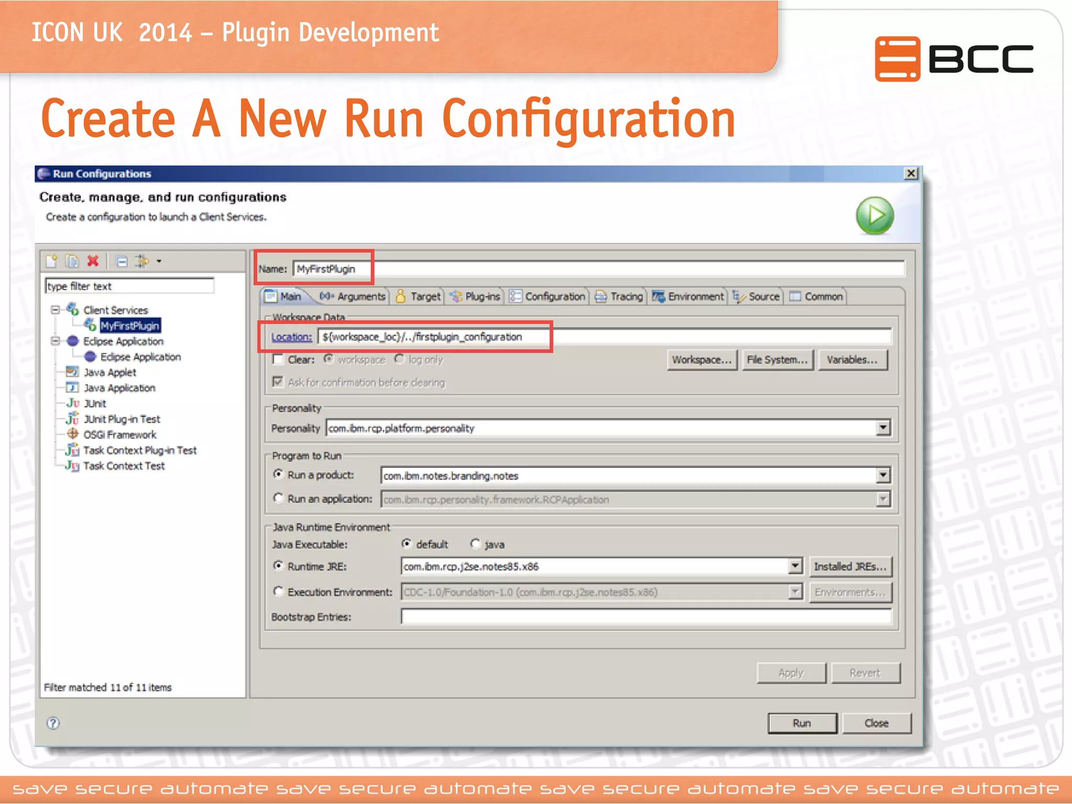Select the Execution Environment radio button
The height and width of the screenshot is (804, 1072).
click(x=278, y=591)
